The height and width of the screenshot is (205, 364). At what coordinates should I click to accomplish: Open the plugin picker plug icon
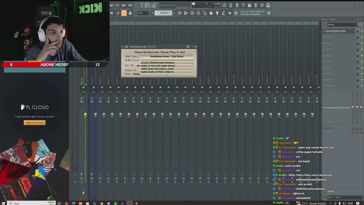coord(217,13)
